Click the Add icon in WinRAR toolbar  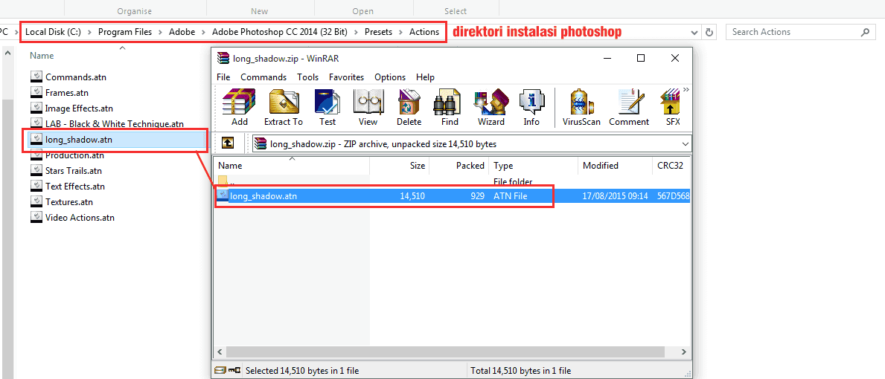point(240,107)
